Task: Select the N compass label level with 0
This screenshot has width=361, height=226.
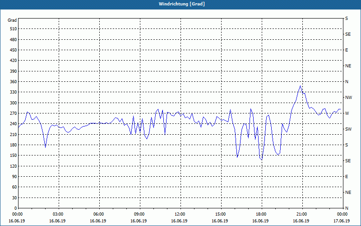Action: click(347, 208)
